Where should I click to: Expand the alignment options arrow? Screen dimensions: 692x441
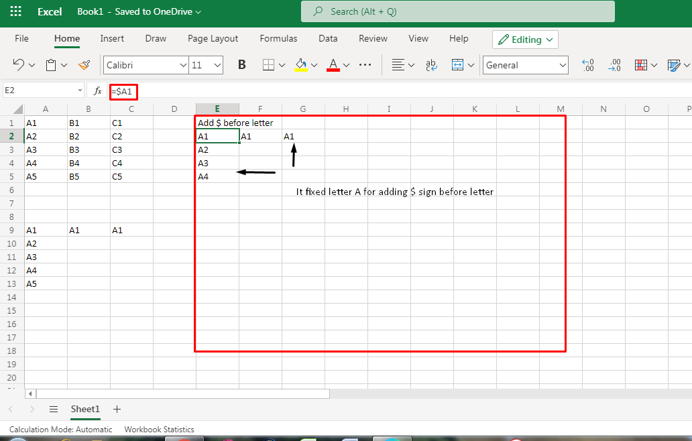click(x=411, y=65)
